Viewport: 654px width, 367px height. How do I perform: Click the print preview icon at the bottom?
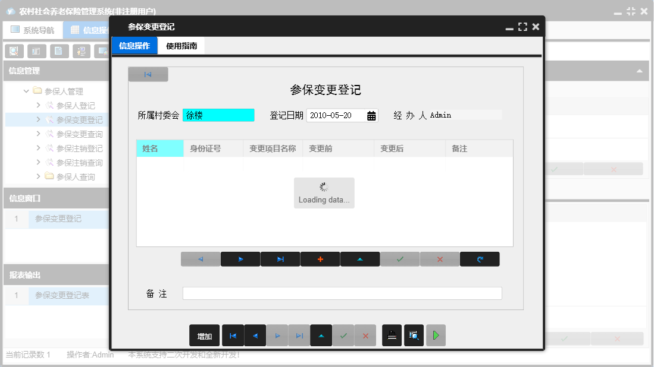[414, 336]
